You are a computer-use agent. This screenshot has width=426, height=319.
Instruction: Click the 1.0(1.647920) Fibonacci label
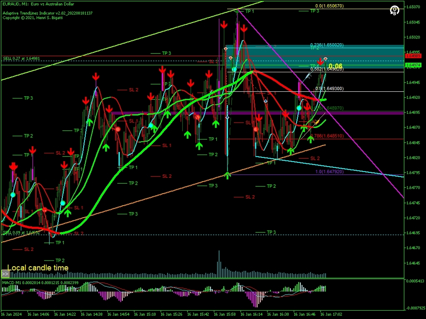click(x=329, y=172)
